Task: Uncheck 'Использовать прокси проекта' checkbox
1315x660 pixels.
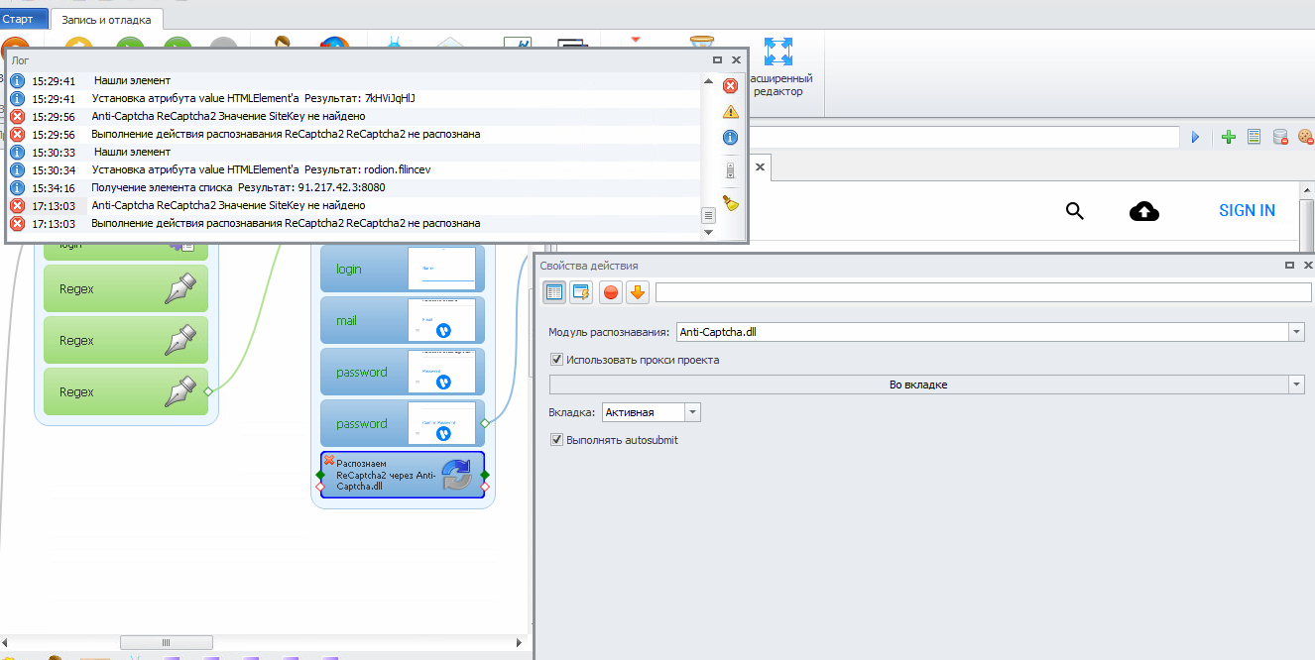Action: pos(556,360)
